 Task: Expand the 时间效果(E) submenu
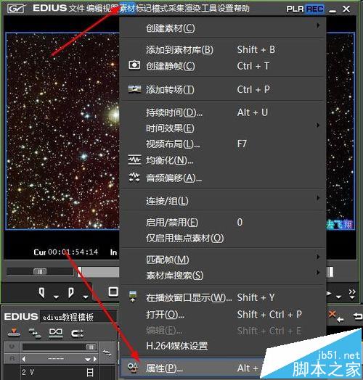tap(223, 128)
